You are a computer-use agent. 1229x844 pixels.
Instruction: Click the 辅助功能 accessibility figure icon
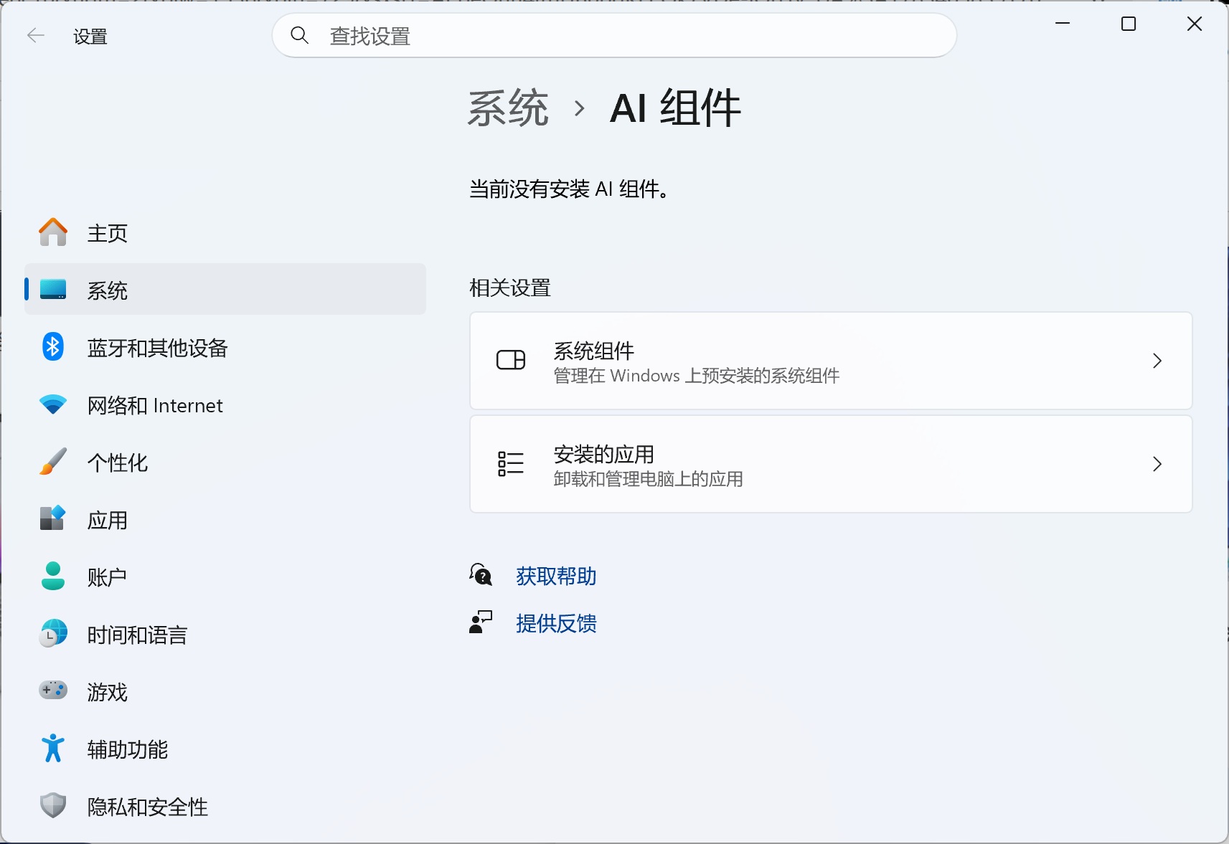point(53,748)
